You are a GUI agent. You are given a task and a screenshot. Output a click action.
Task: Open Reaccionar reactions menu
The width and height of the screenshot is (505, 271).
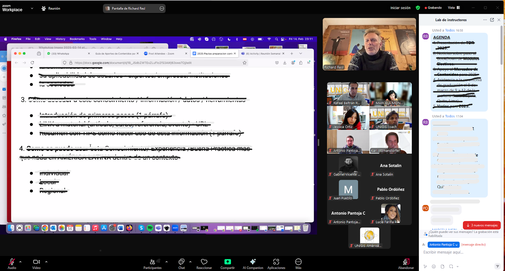click(204, 264)
